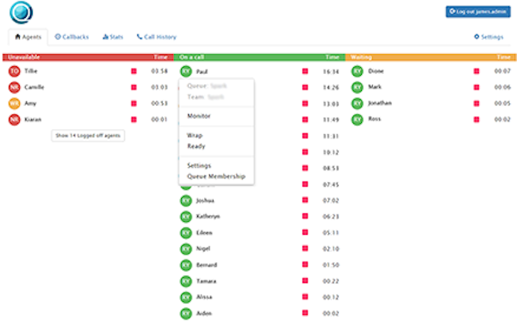
Task: Switch to the Callbacks tab
Action: point(72,37)
